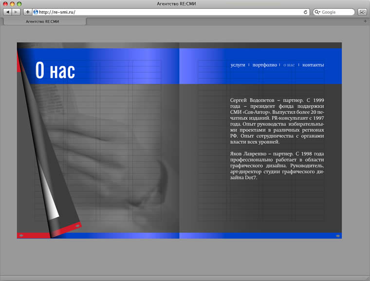This screenshot has width=370, height=281.
Task: Click the green zoom window button
Action: pyautogui.click(x=19, y=3)
